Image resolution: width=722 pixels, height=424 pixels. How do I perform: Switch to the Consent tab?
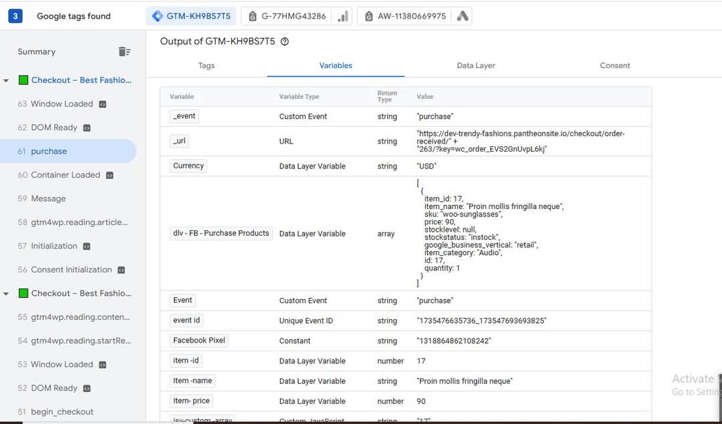pyautogui.click(x=615, y=65)
